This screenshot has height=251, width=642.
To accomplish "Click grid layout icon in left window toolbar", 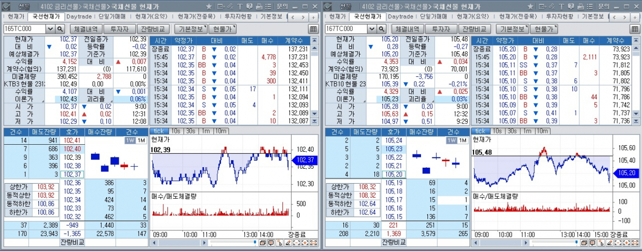I will pyautogui.click(x=313, y=29).
